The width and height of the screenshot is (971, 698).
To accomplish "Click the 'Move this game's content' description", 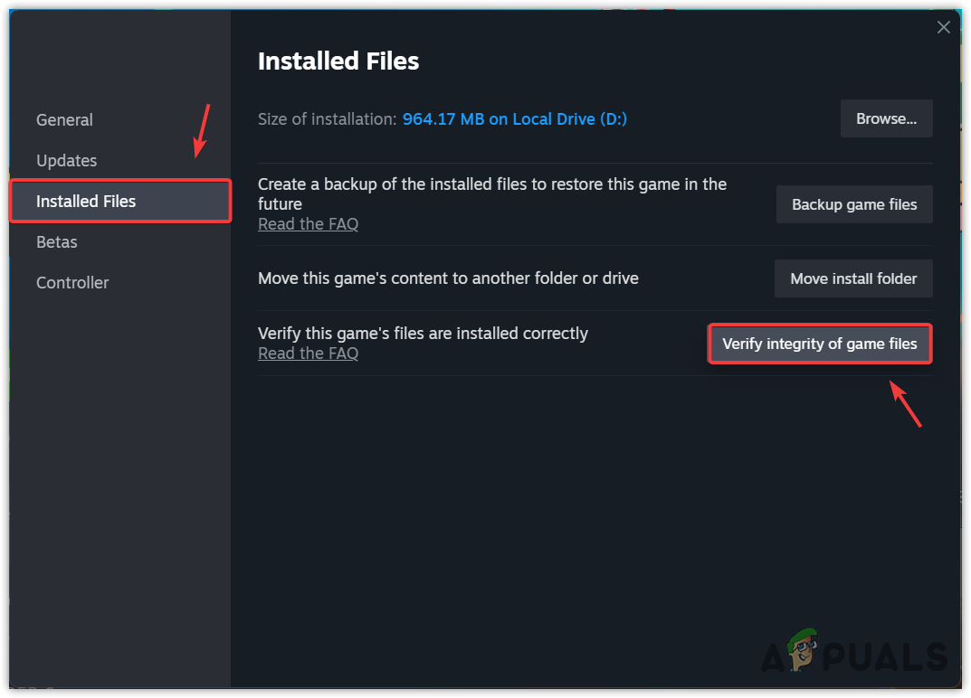I will [x=448, y=278].
